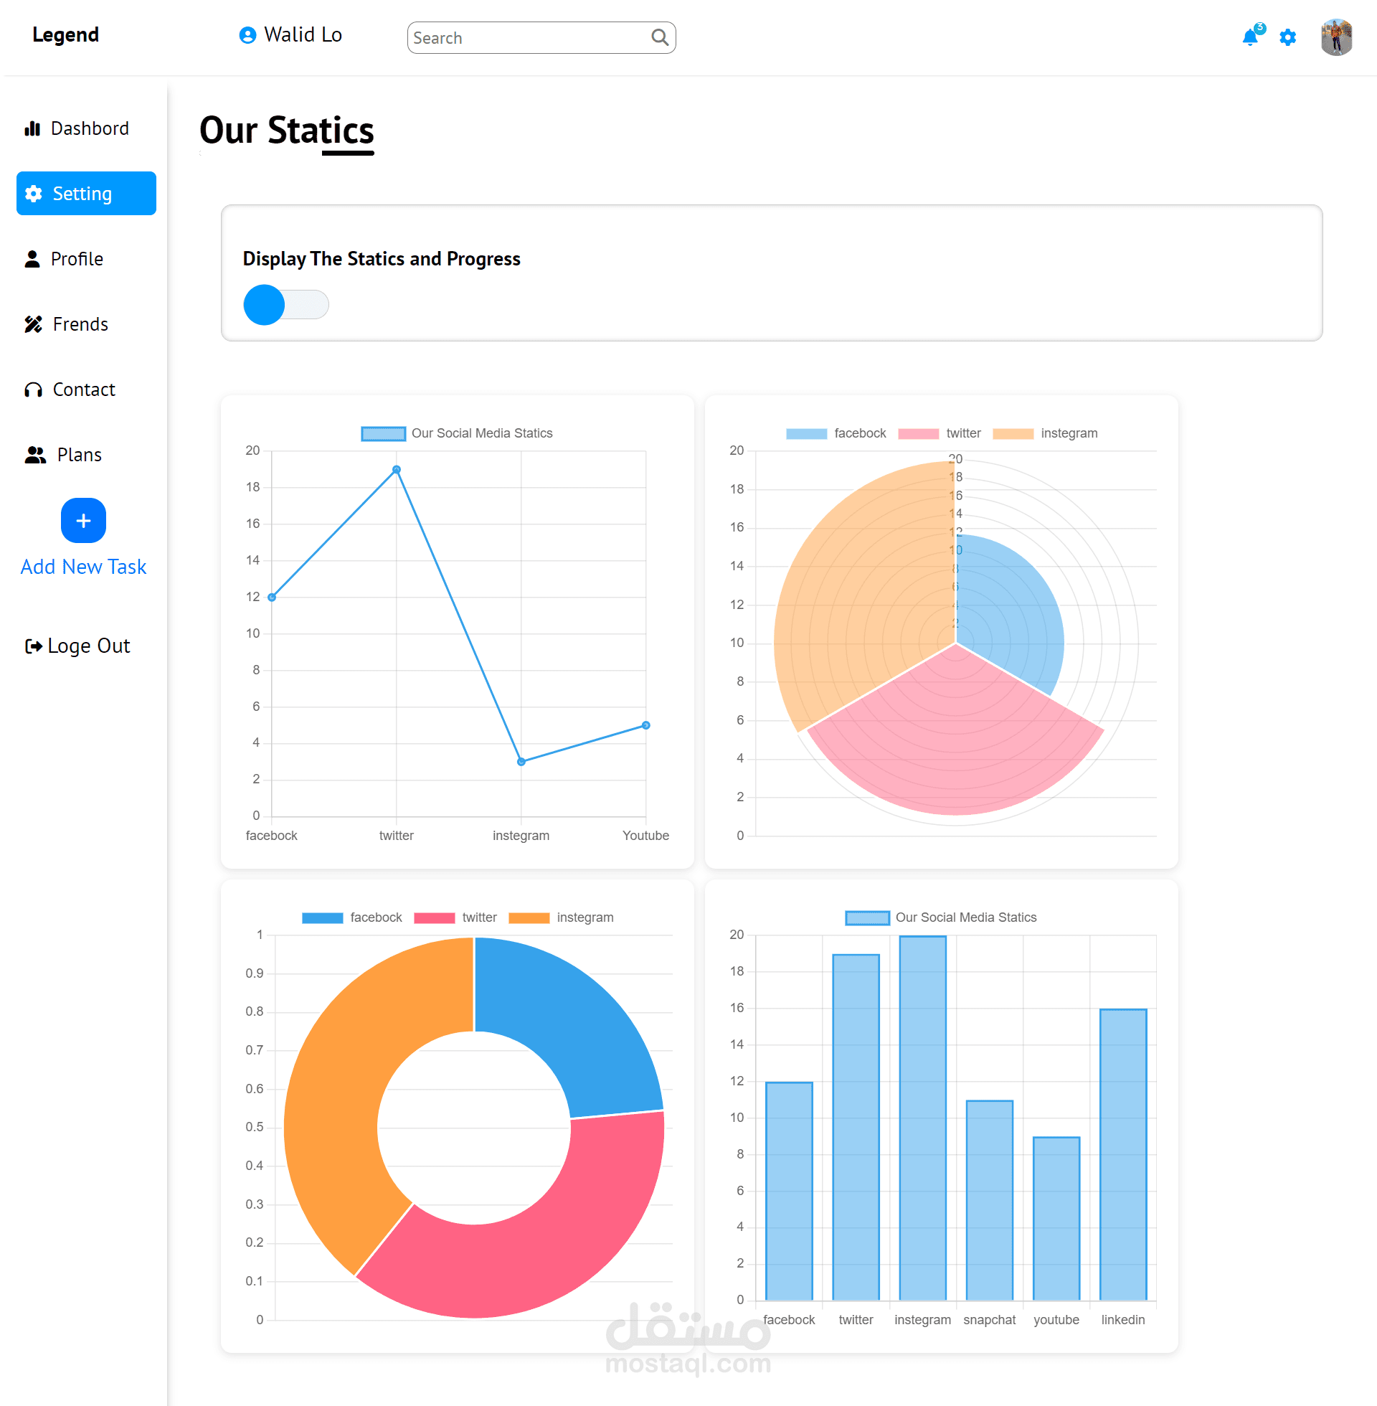
Task: Select the Setting sidebar item
Action: coord(86,193)
